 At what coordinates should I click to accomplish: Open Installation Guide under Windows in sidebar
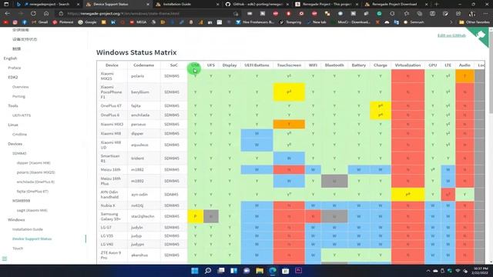pos(28,229)
